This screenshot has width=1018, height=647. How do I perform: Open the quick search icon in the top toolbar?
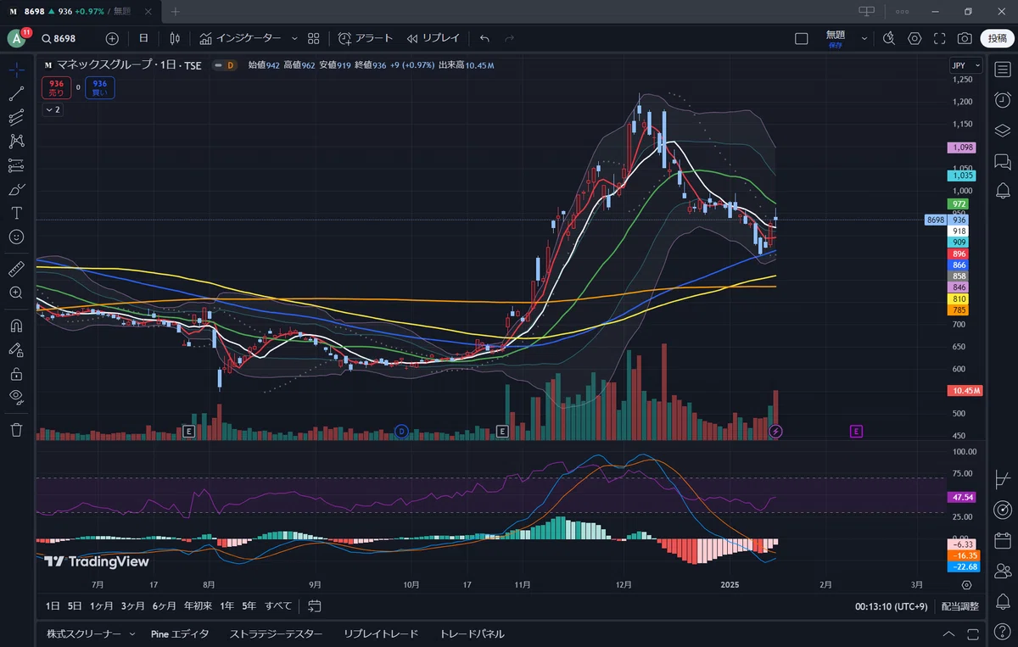pyautogui.click(x=889, y=38)
